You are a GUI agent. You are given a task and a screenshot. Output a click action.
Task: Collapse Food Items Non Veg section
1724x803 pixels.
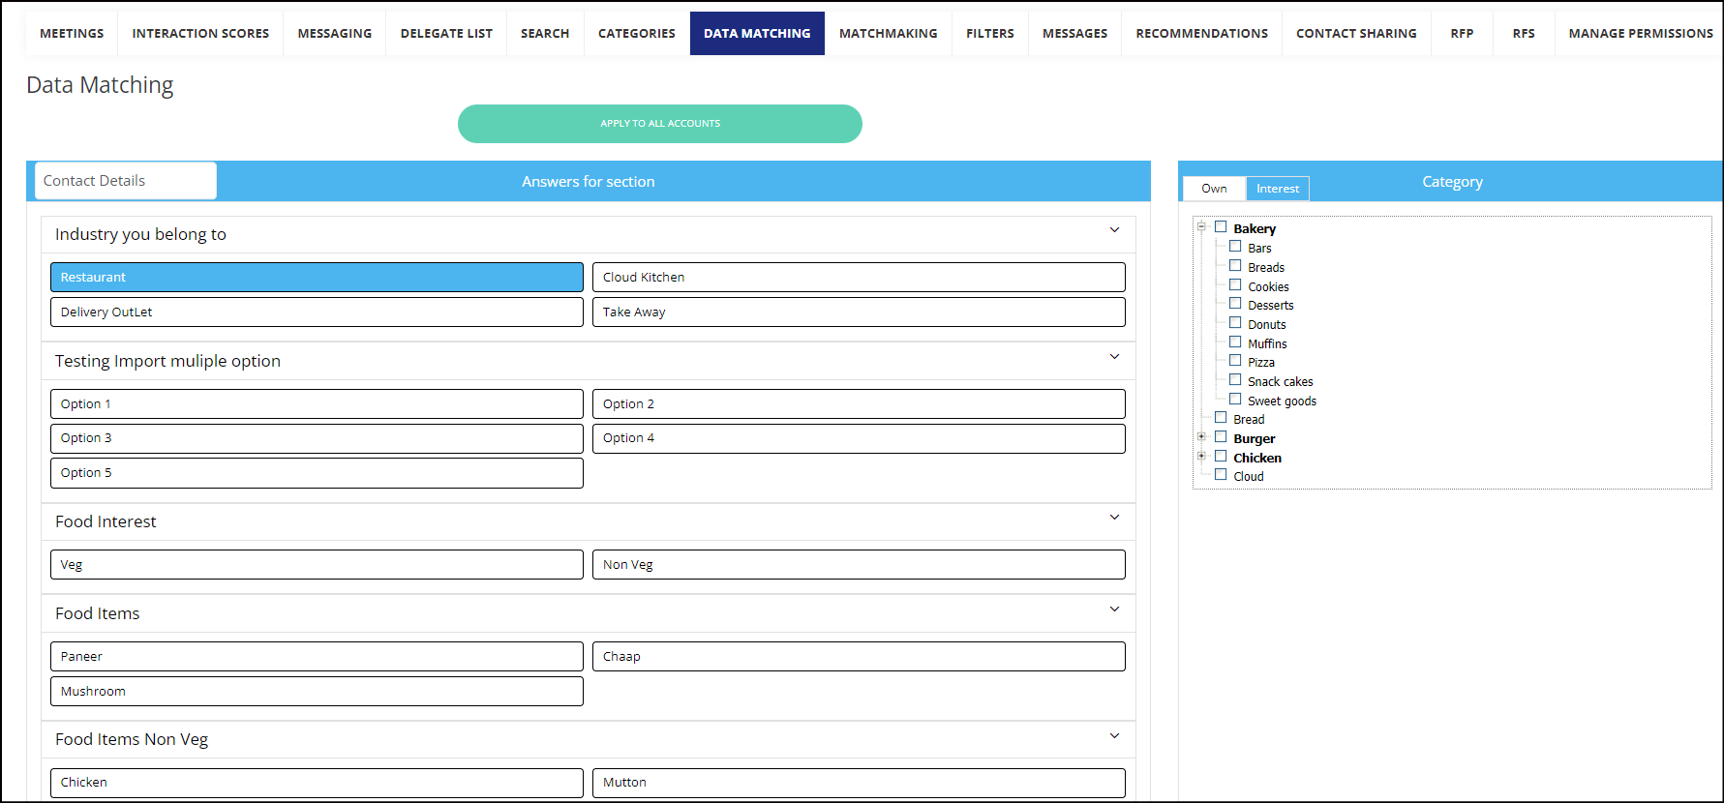pyautogui.click(x=1114, y=736)
